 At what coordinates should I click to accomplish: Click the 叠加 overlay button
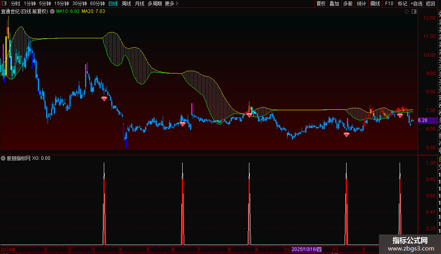tap(334, 4)
